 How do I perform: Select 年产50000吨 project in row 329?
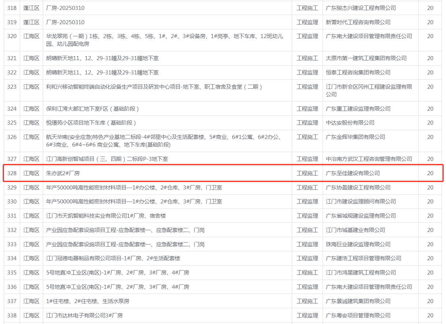134,187
